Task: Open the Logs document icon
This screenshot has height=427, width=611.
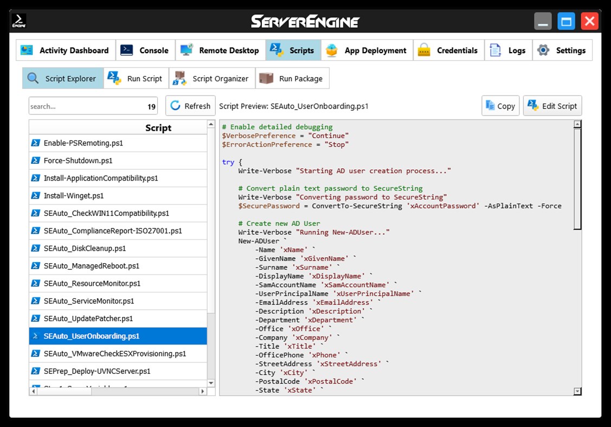Action: (x=494, y=50)
